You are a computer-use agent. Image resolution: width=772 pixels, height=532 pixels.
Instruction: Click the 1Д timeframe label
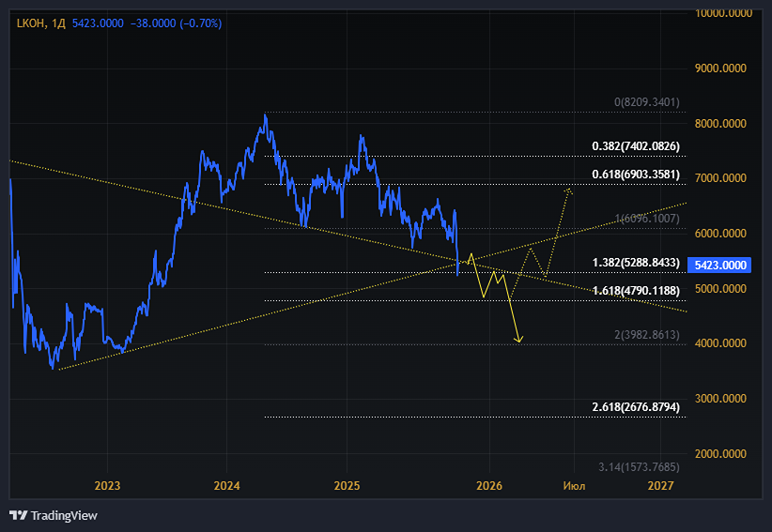tap(58, 23)
